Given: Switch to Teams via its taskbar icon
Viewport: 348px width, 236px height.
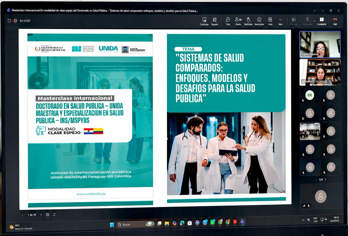Looking at the screenshot, I should pyautogui.click(x=242, y=222).
